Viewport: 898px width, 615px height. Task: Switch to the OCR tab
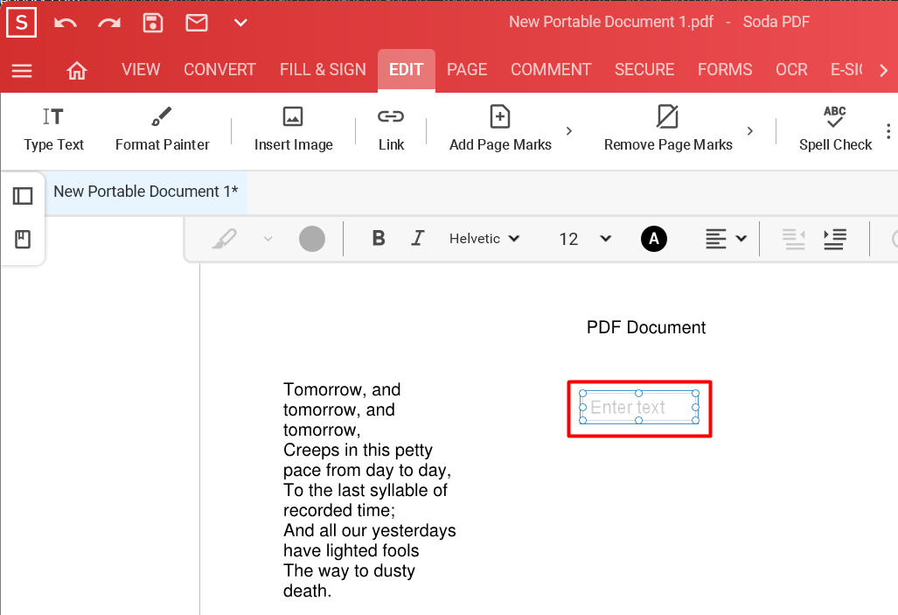tap(791, 69)
